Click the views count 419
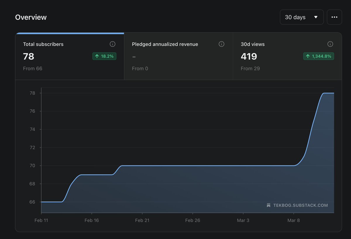 pyautogui.click(x=249, y=56)
